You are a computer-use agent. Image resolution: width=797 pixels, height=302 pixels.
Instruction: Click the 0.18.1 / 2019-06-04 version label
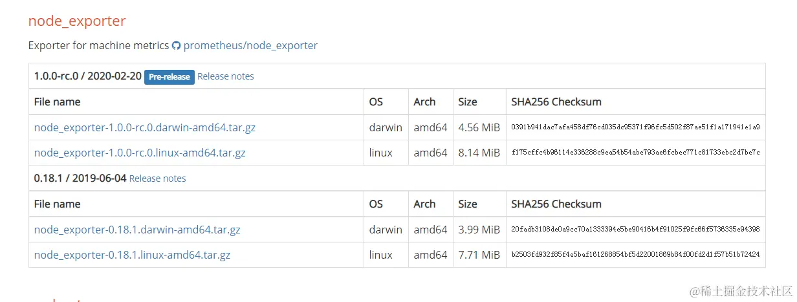tap(80, 178)
